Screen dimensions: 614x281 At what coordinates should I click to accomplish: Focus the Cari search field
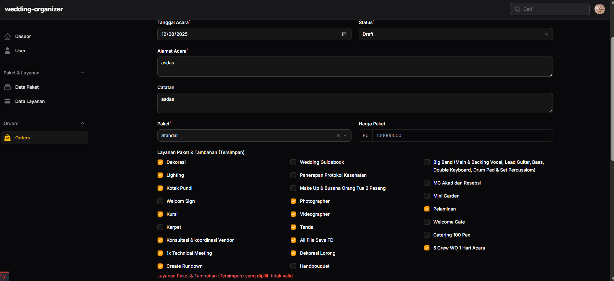tap(550, 9)
